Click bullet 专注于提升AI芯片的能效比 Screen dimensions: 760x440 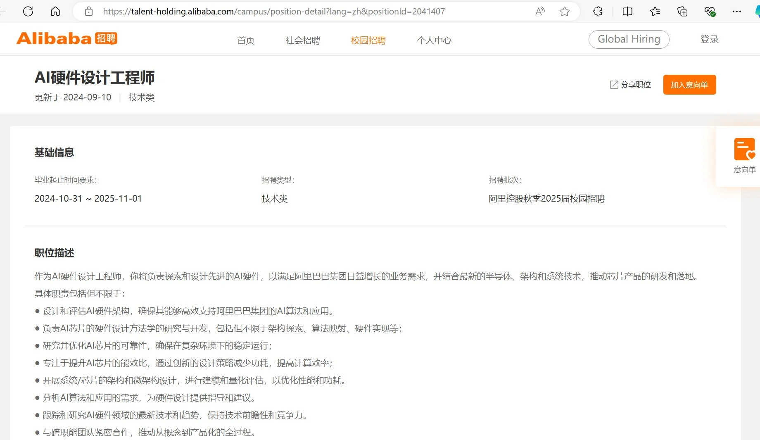pyautogui.click(x=183, y=363)
